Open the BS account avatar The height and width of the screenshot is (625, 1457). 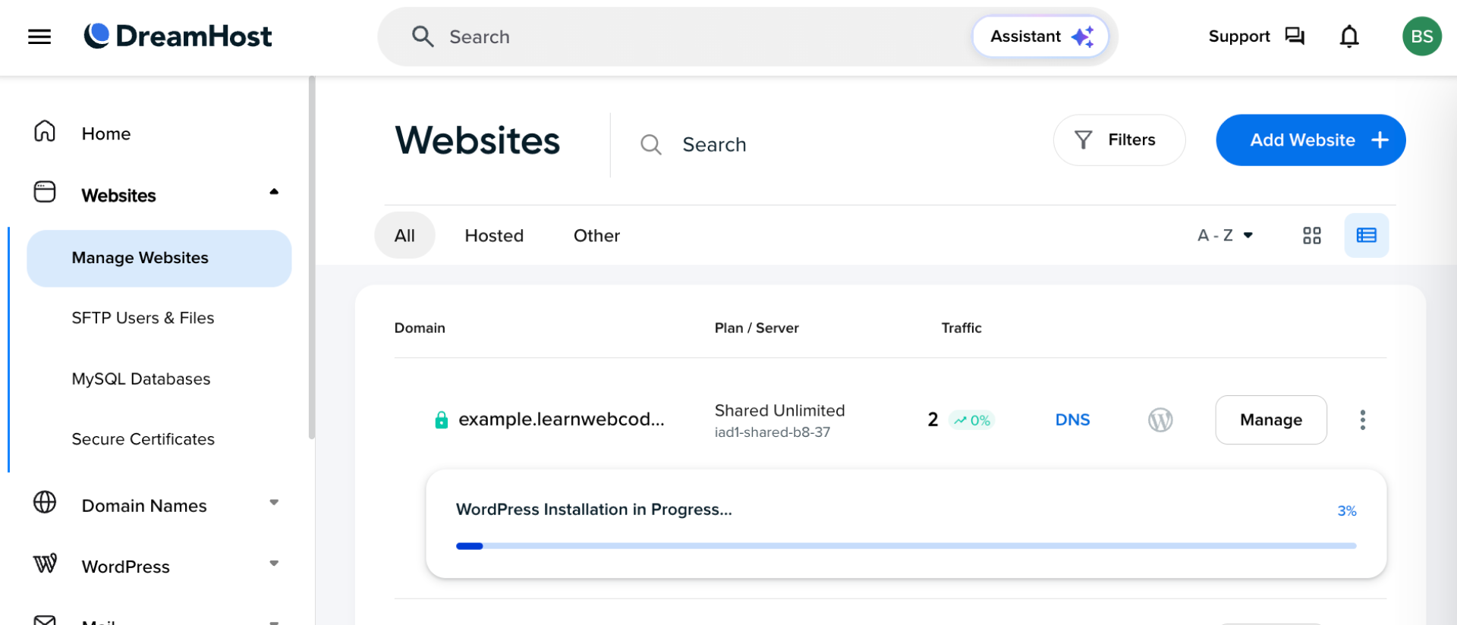point(1421,36)
